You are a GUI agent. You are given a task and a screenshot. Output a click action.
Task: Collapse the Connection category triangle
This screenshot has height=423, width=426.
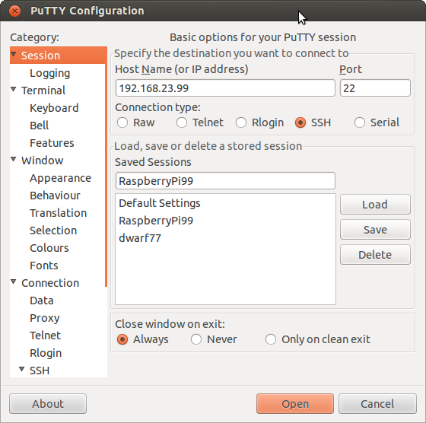click(14, 281)
